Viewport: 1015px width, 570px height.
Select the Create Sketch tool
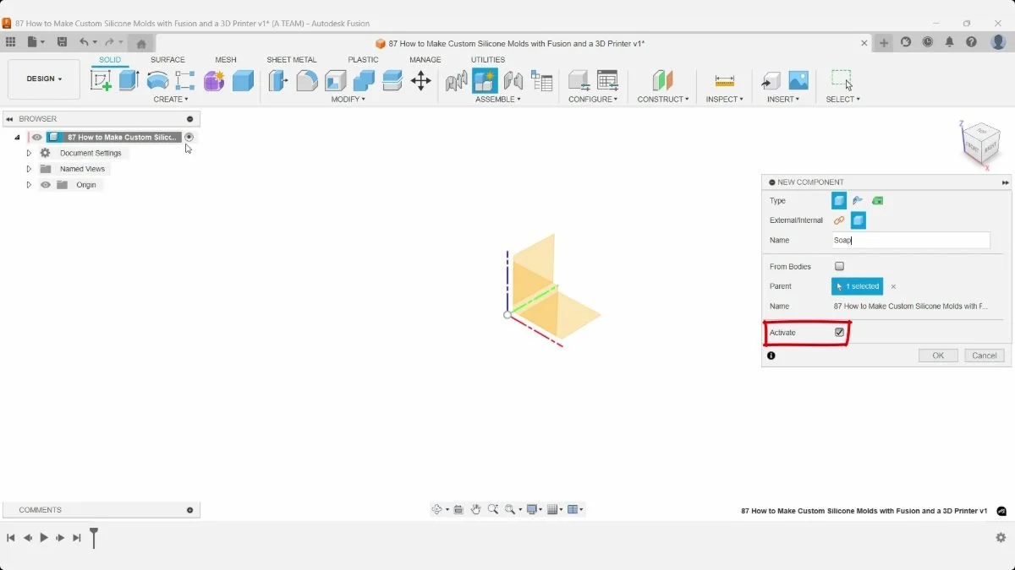coord(101,80)
